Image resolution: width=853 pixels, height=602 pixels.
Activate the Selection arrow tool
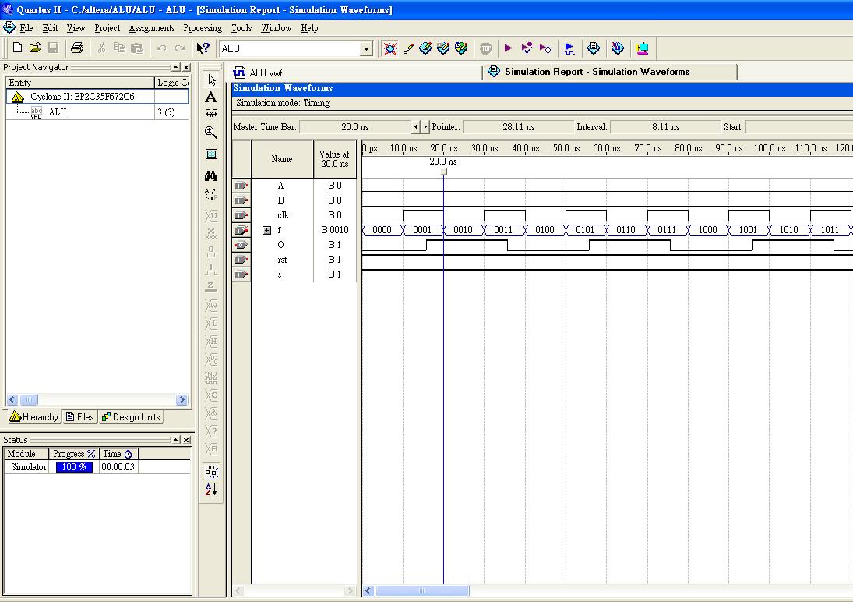211,80
